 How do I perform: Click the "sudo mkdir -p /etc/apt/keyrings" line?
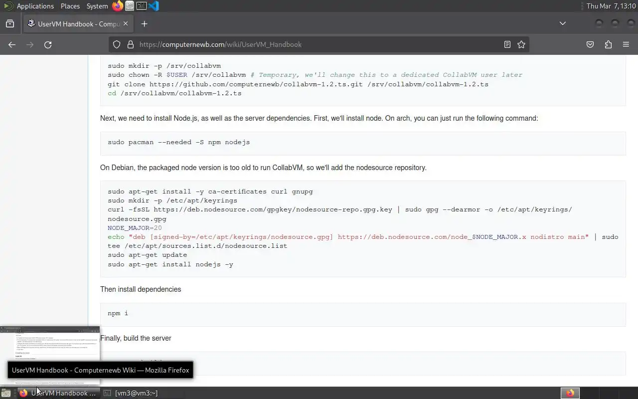(x=172, y=200)
